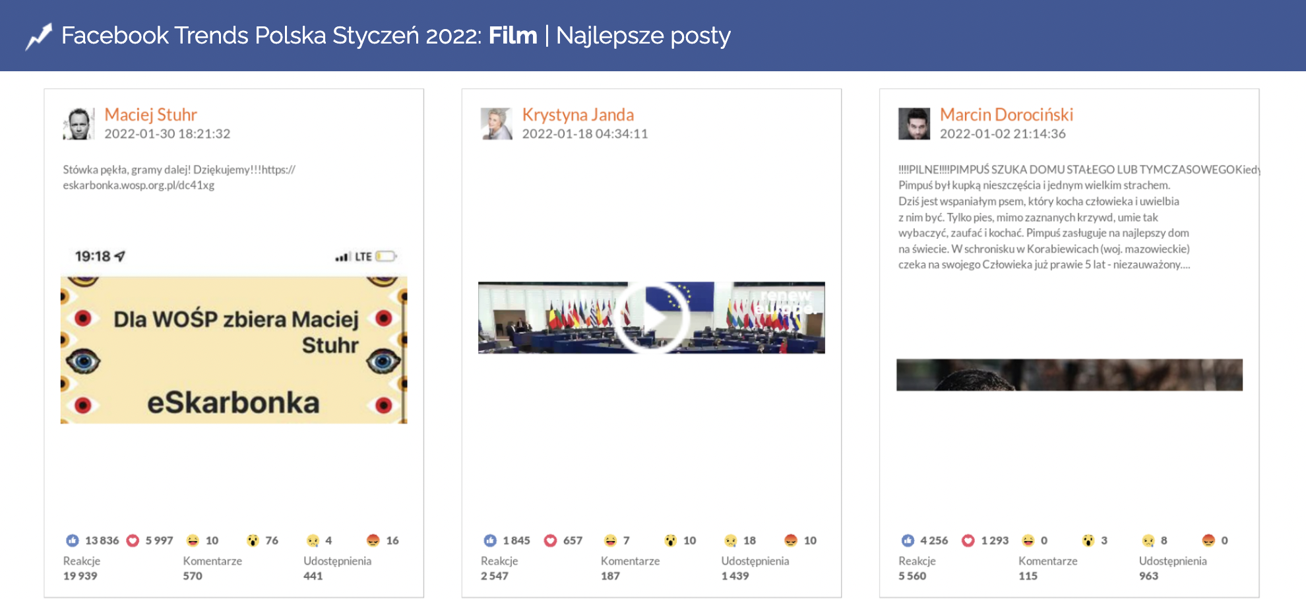1306x599 pixels.
Task: Click the trend arrow logo in header
Action: 38,36
